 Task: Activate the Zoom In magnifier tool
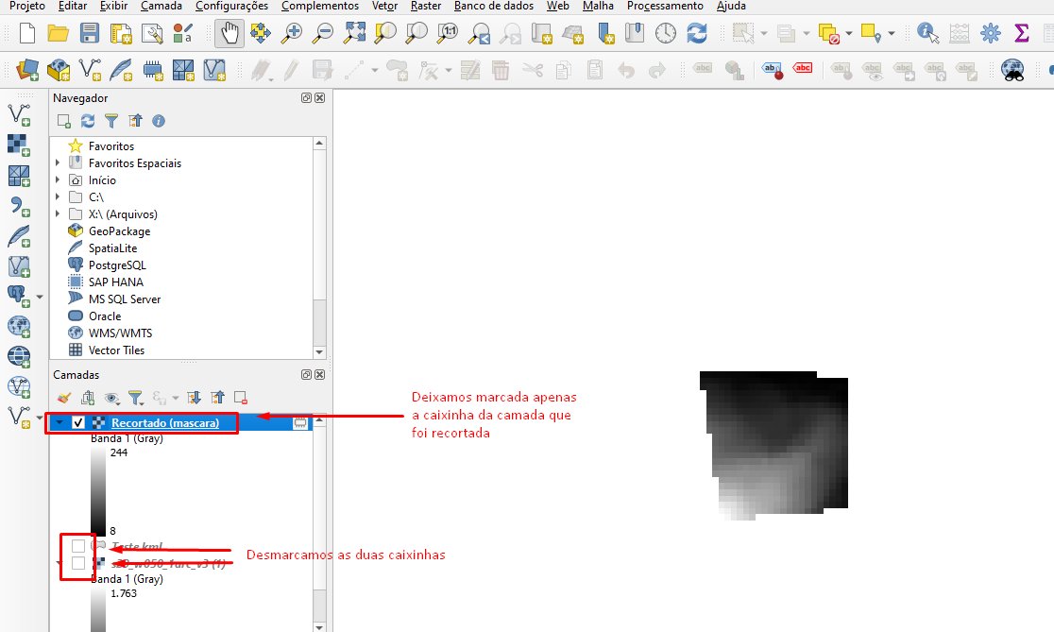point(291,33)
